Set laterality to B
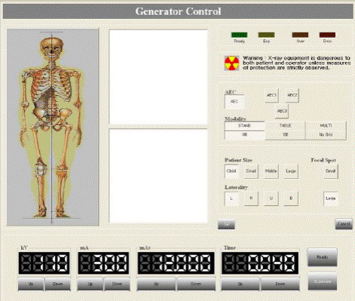This screenshot has height=301, width=355. click(x=291, y=198)
